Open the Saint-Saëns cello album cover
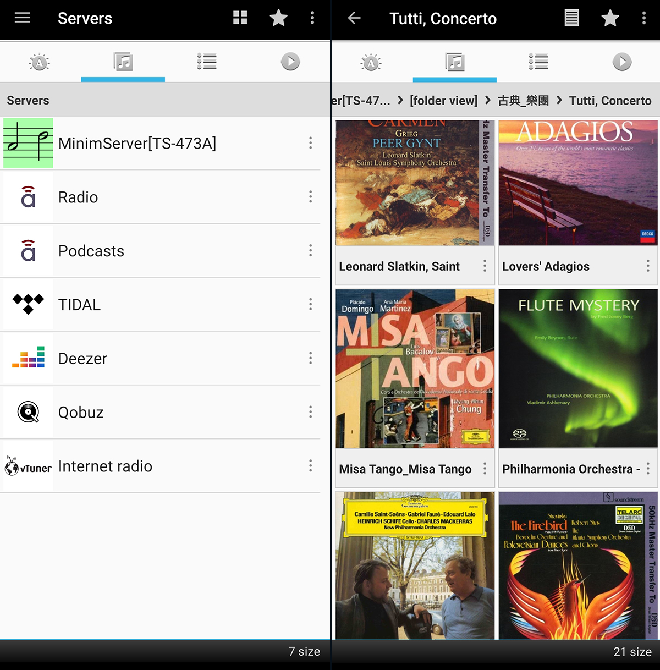Viewport: 660px width, 670px height. (x=415, y=565)
